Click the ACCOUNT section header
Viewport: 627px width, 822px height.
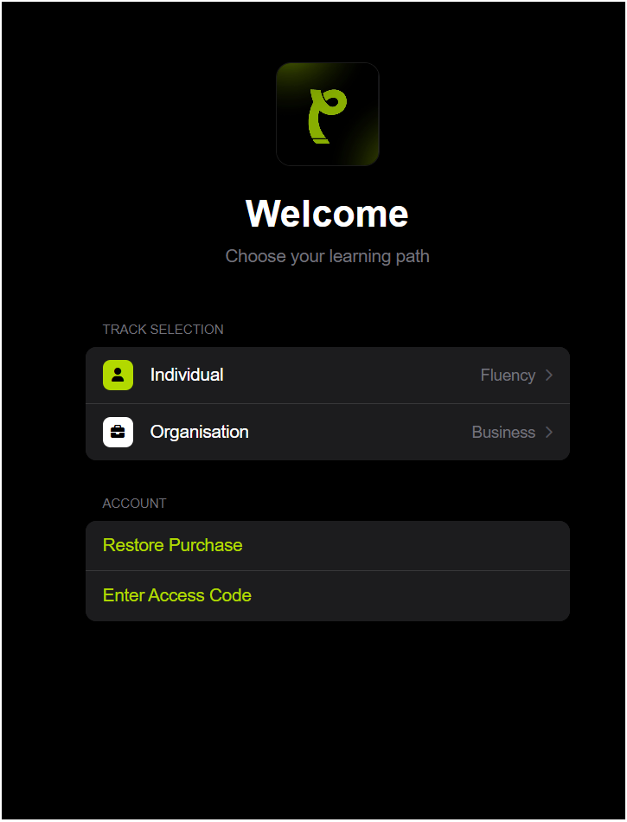click(134, 504)
